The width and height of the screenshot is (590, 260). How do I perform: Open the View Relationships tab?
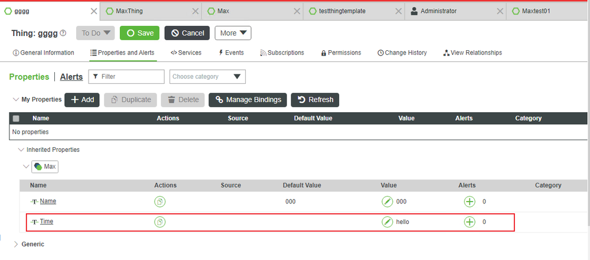(472, 53)
